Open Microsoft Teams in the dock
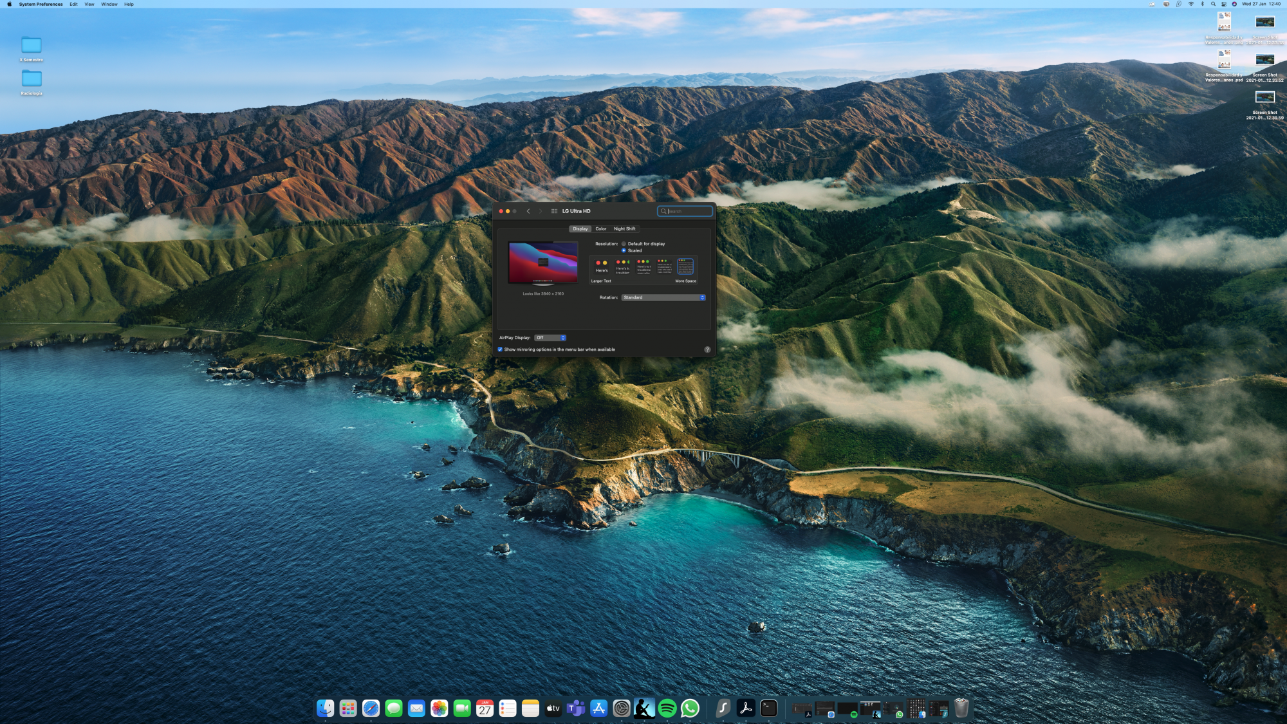The height and width of the screenshot is (724, 1287). 576,709
